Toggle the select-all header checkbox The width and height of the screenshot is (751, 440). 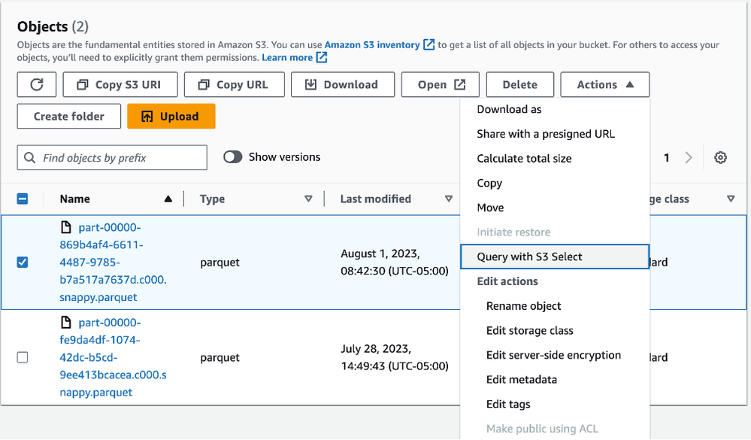23,199
